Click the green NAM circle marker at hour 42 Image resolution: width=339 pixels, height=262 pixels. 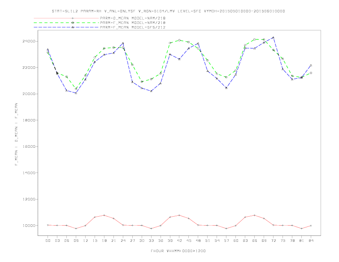click(179, 40)
